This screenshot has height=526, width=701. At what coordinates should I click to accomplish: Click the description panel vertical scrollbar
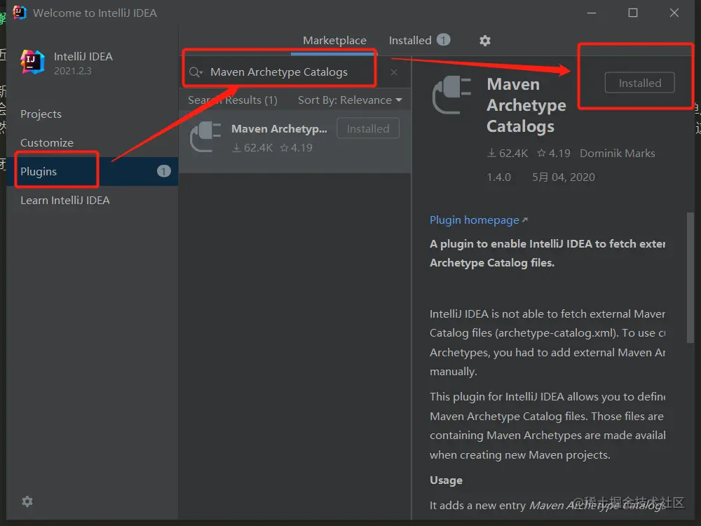[x=690, y=277]
